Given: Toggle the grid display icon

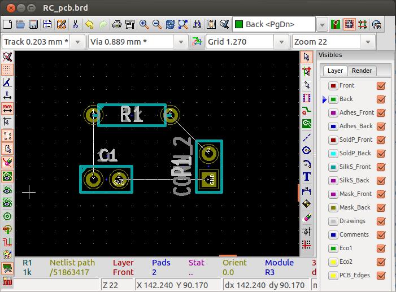Looking at the screenshot, I should [7, 69].
